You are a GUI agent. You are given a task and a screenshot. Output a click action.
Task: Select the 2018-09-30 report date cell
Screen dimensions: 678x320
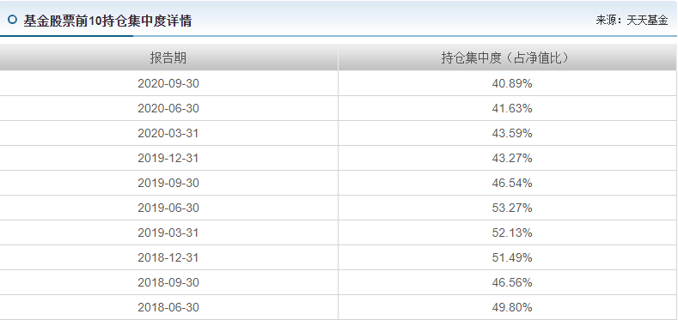(x=168, y=282)
